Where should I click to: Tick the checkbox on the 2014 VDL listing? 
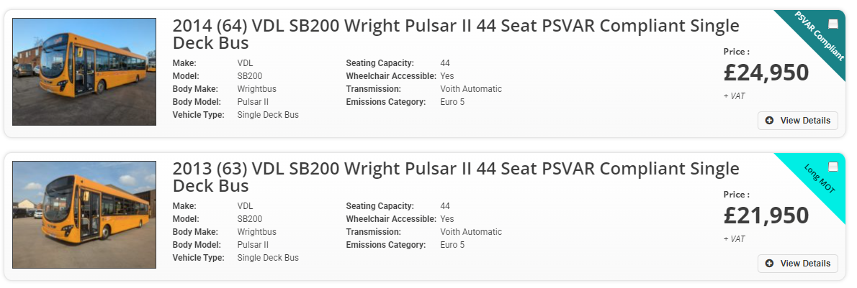[833, 24]
